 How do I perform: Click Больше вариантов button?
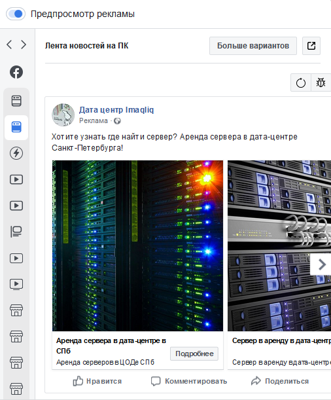[253, 46]
